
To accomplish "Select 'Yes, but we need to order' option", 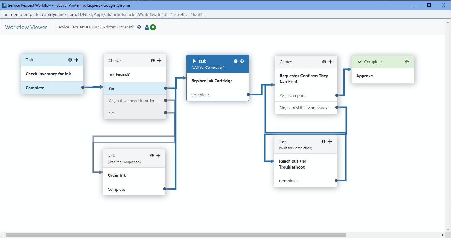I will (135, 101).
